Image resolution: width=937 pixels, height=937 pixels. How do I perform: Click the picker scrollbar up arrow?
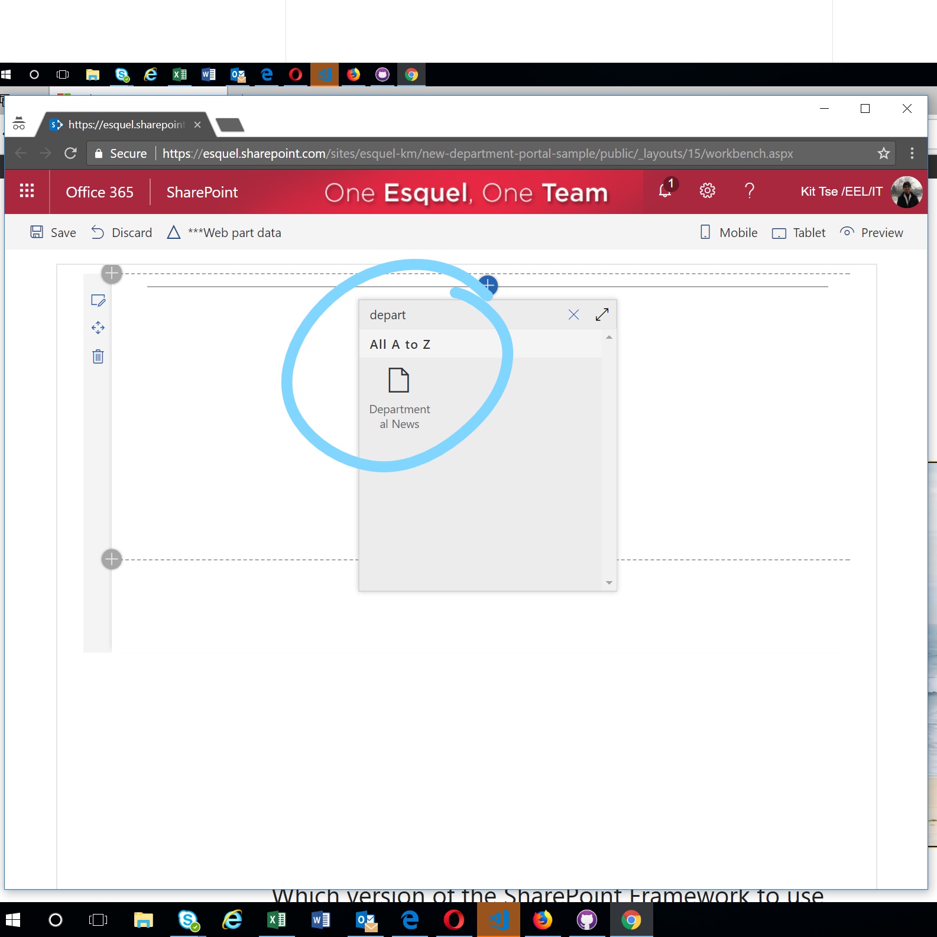point(609,337)
